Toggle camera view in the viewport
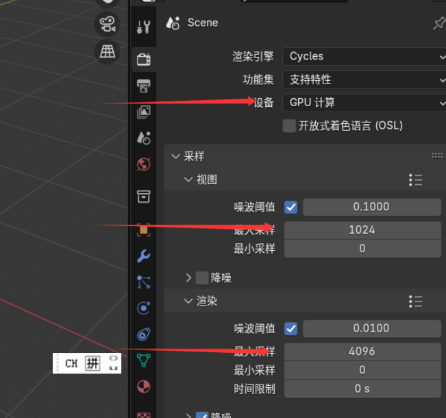The image size is (446, 418). point(108,24)
